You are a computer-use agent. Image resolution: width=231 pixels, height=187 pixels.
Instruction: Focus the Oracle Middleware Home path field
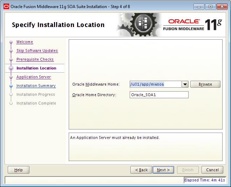[156, 84]
